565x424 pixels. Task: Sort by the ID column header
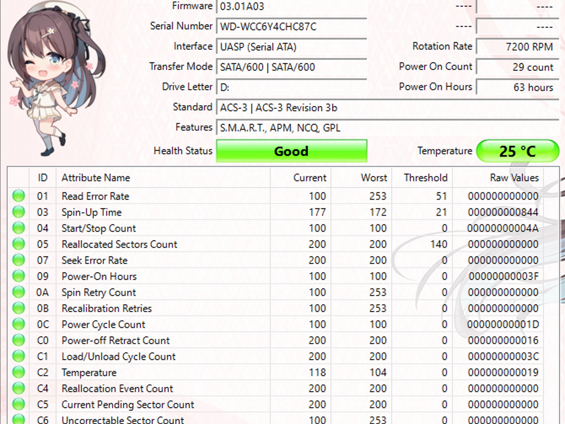point(42,177)
